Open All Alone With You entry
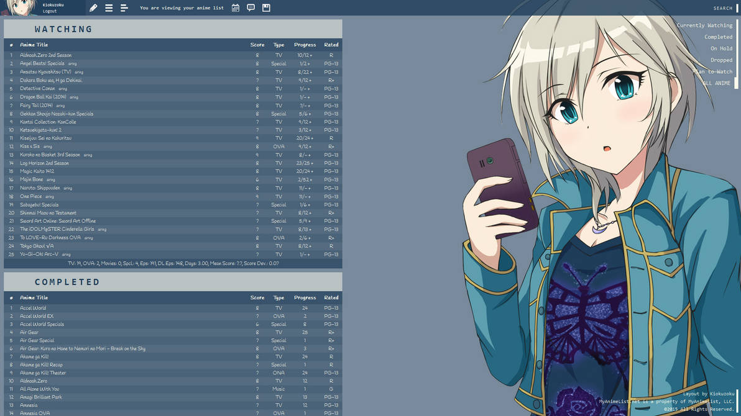Viewport: 741px width, 416px height. coord(39,389)
